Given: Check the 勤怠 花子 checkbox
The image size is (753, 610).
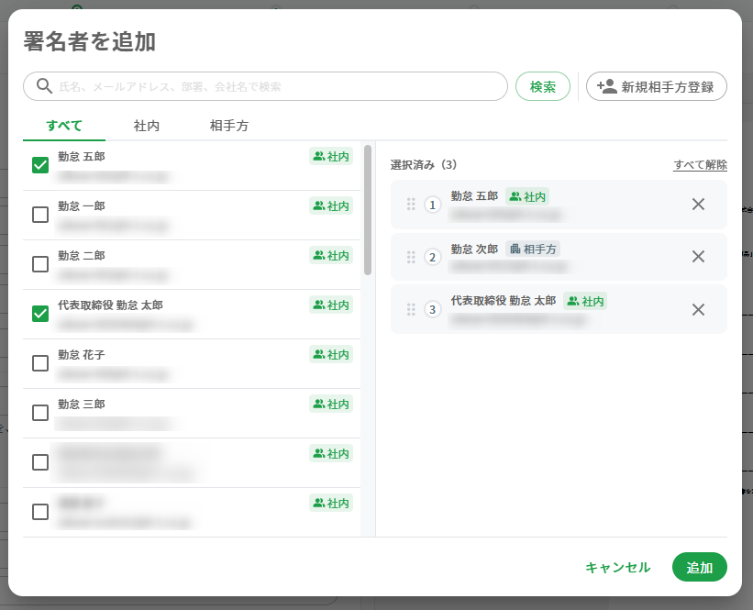Looking at the screenshot, I should [x=39, y=362].
